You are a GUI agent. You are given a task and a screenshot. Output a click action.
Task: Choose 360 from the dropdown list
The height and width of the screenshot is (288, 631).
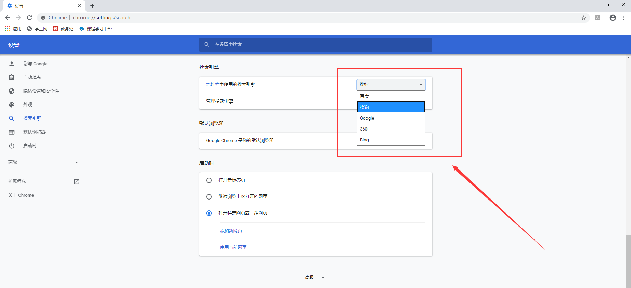point(391,129)
